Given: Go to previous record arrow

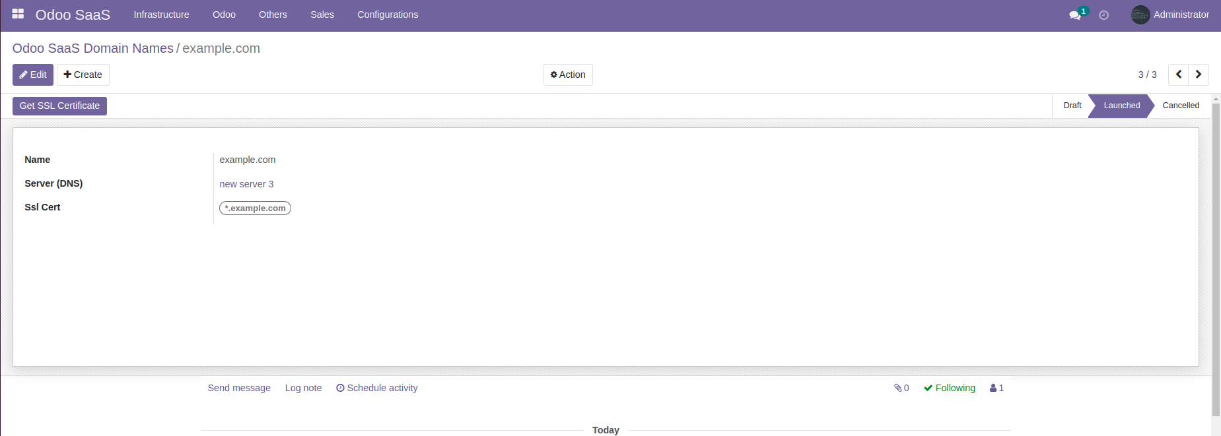Looking at the screenshot, I should pos(1178,75).
